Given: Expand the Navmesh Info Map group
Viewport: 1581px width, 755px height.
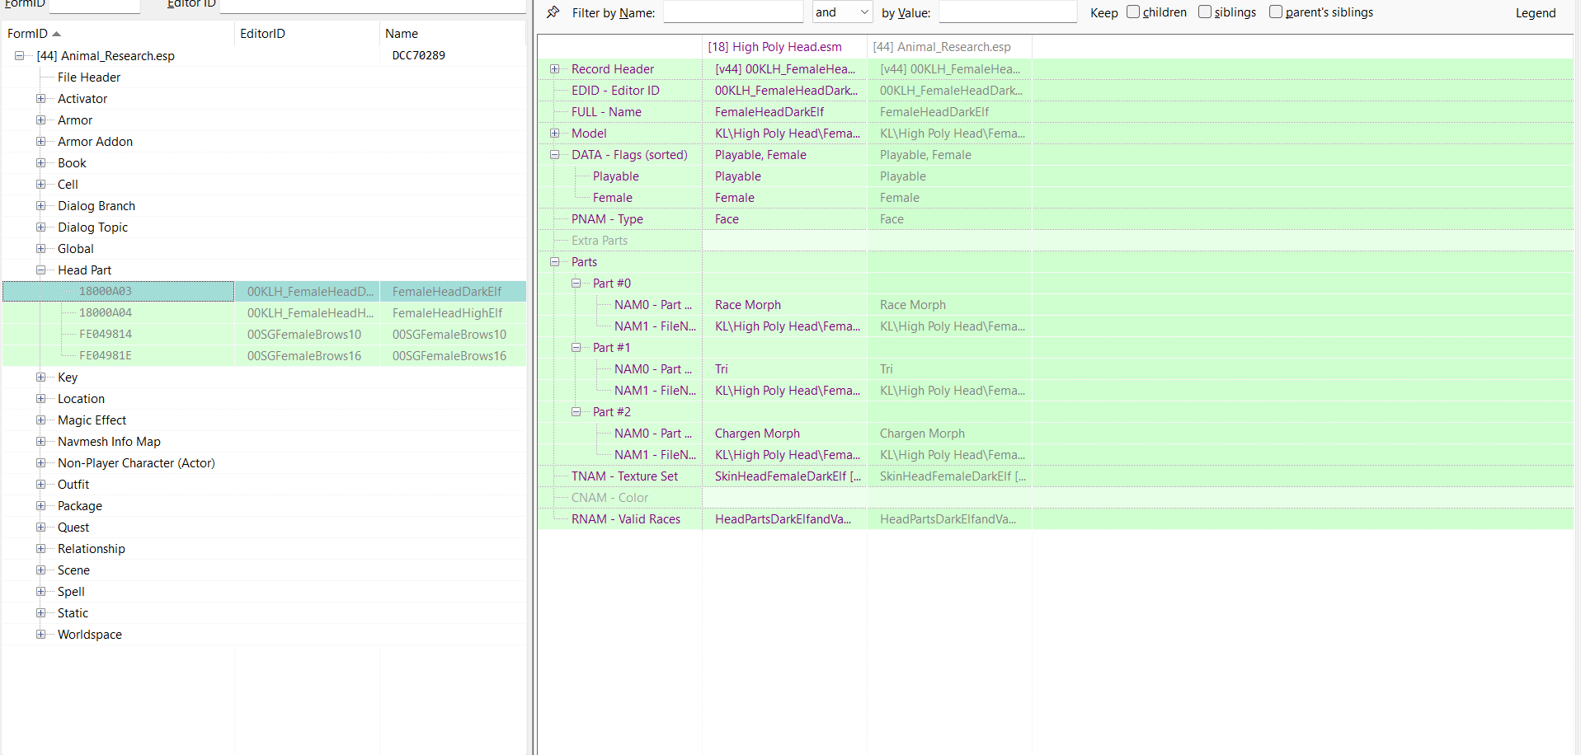Looking at the screenshot, I should tap(40, 442).
